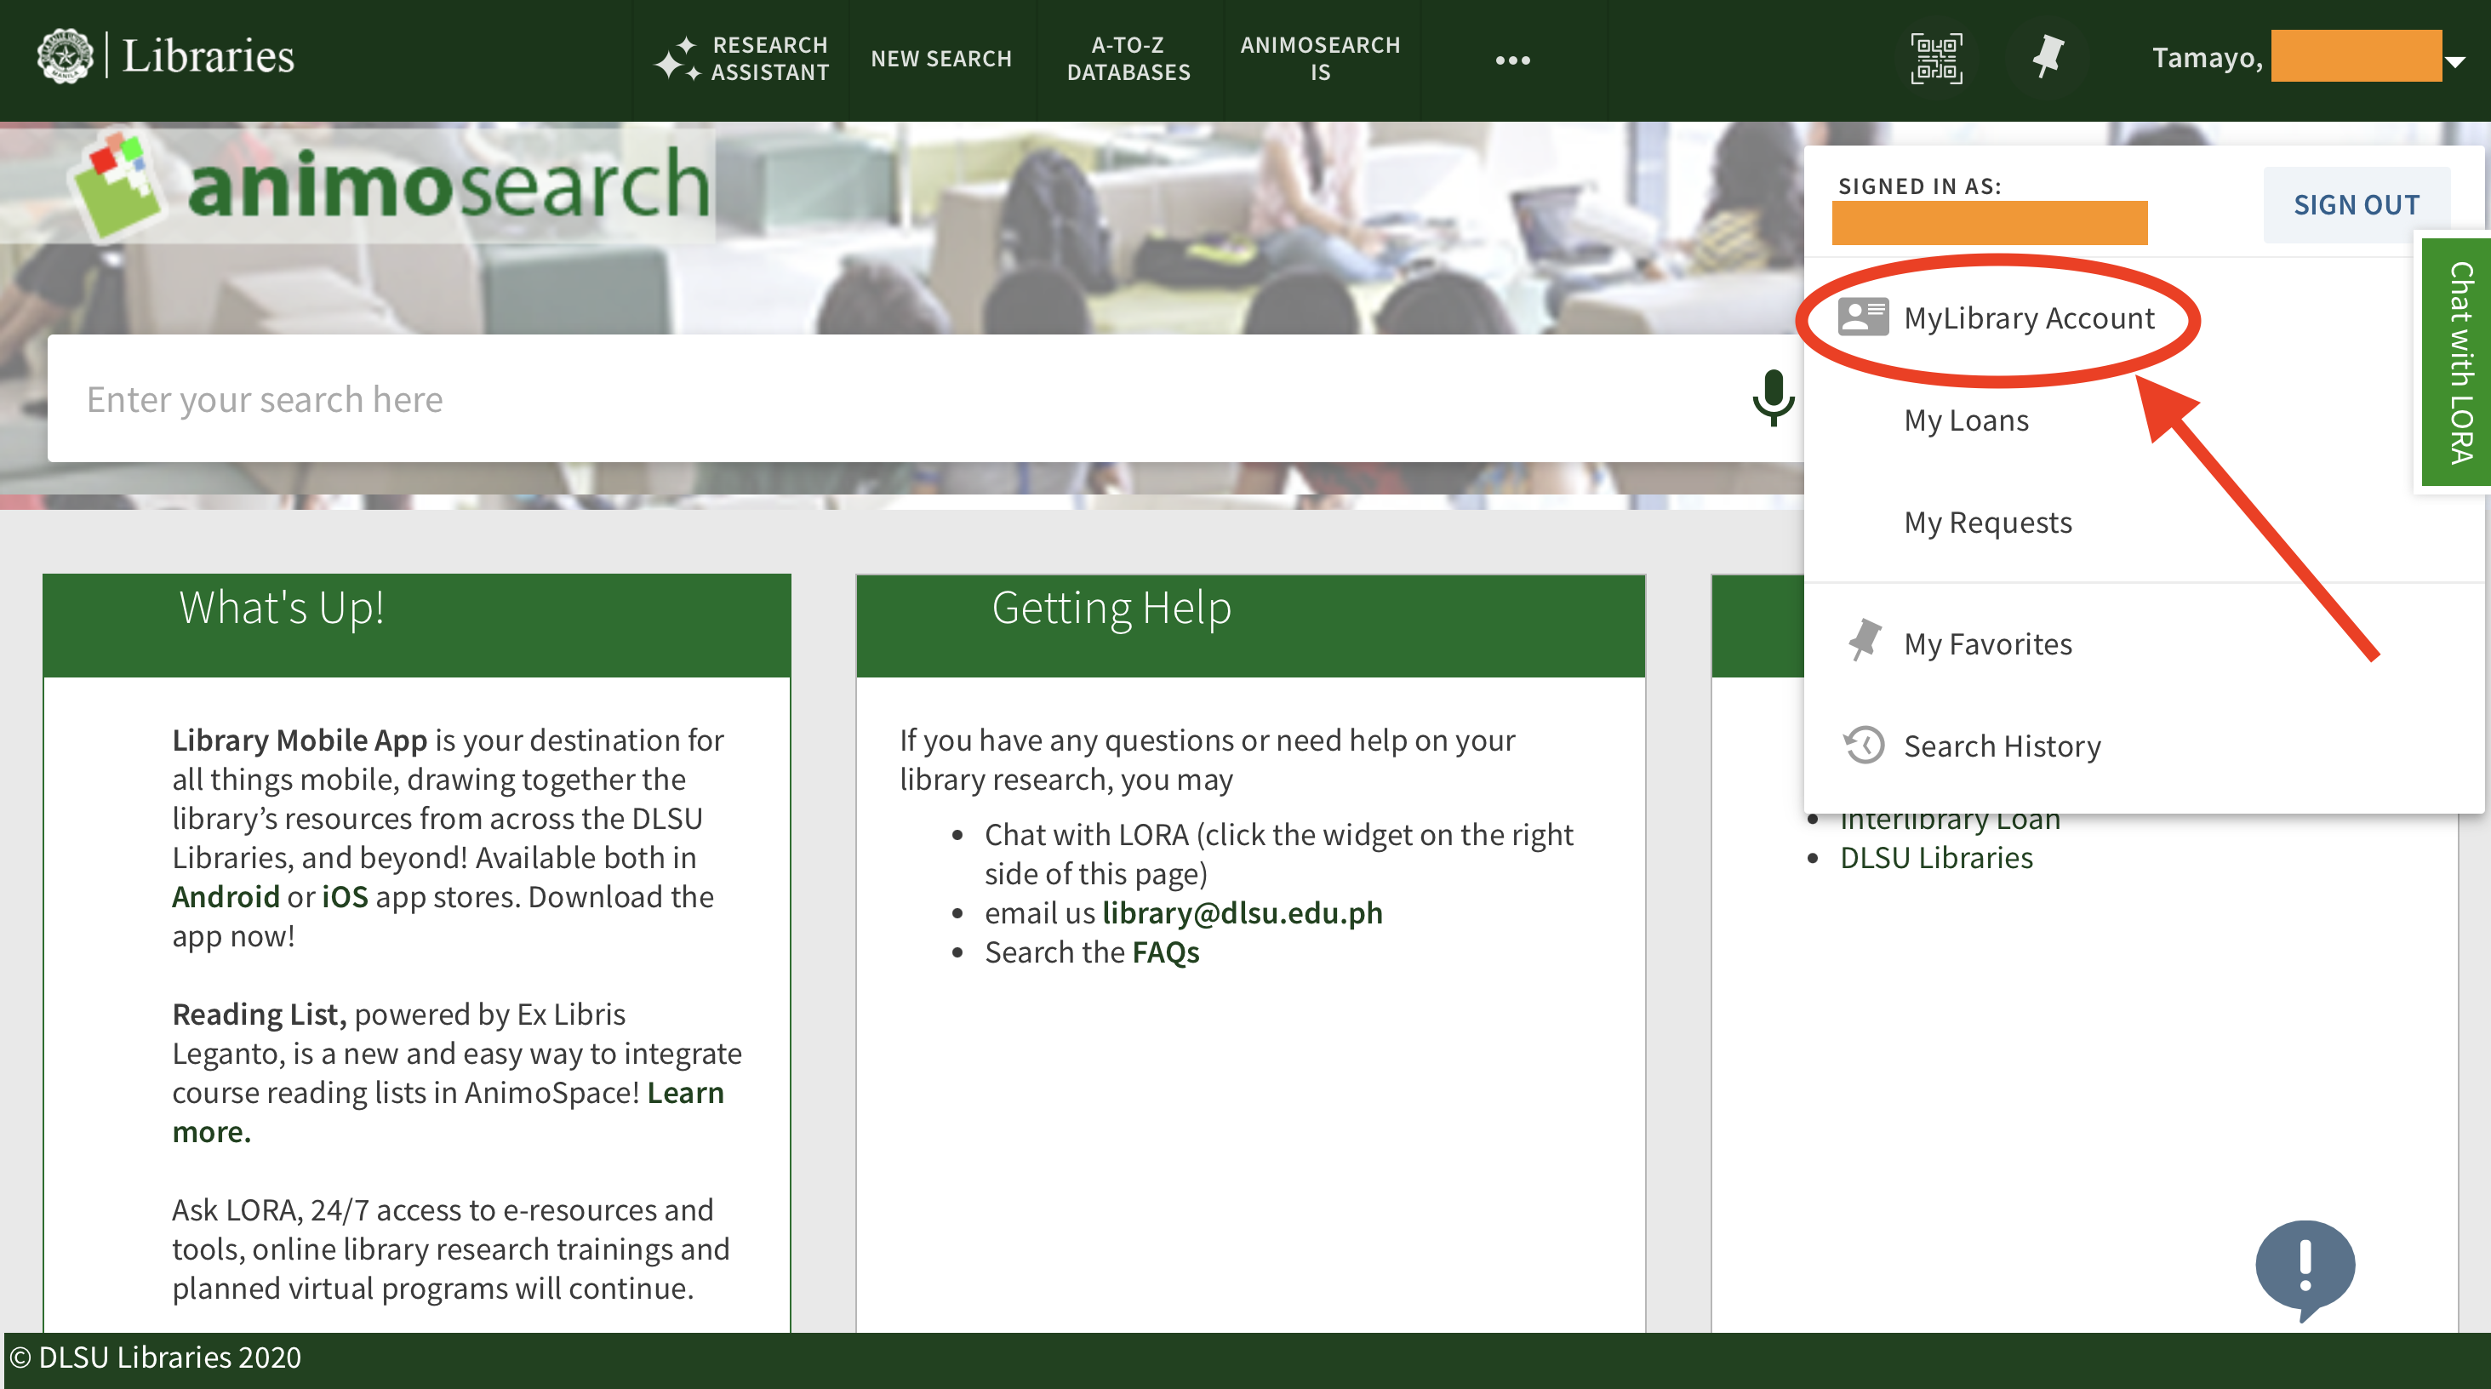Expand the three-dots more menu

pos(1512,60)
